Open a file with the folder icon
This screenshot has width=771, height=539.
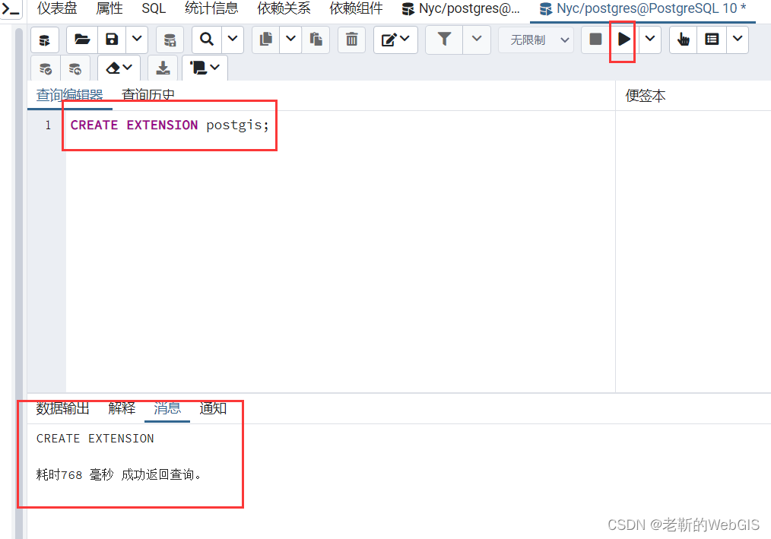click(x=82, y=40)
